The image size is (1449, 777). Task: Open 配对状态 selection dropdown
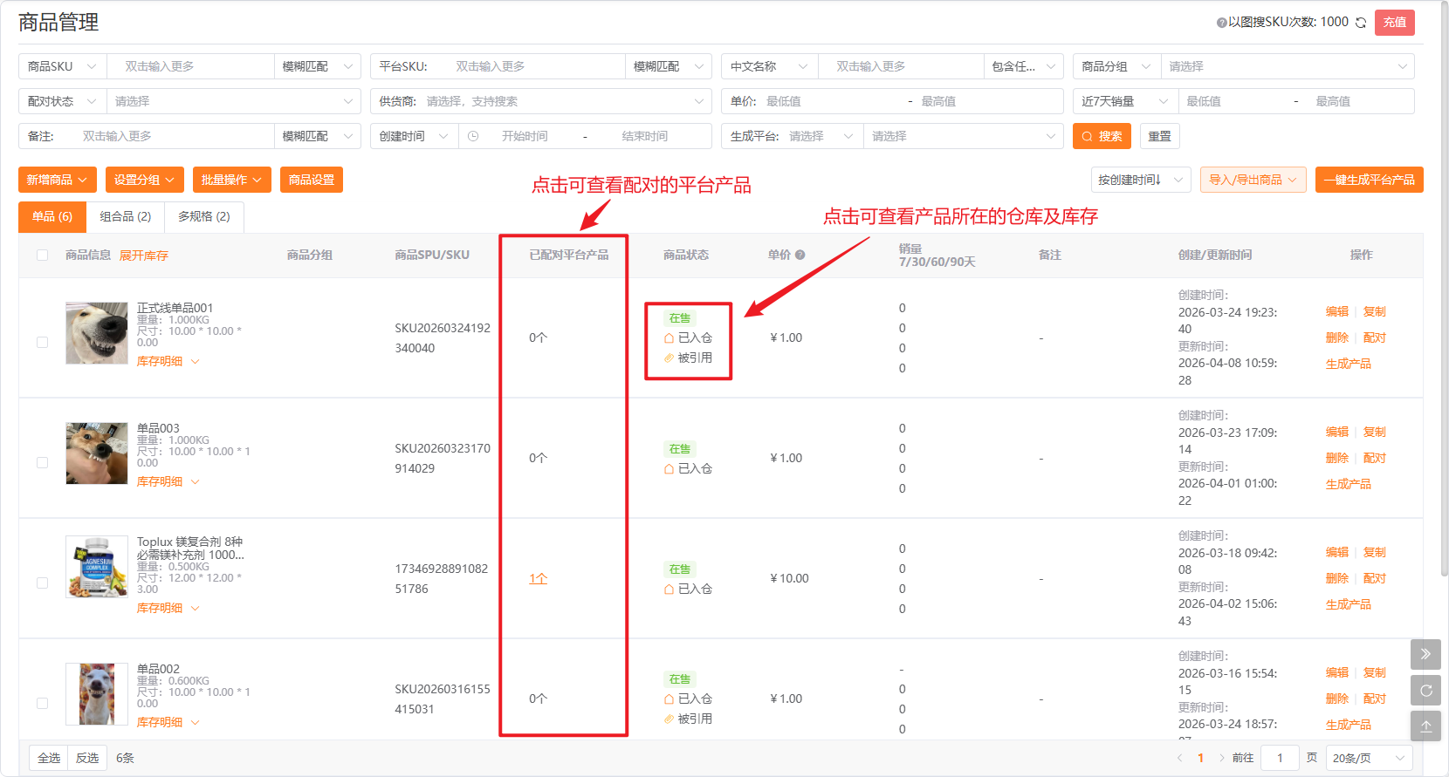(233, 101)
